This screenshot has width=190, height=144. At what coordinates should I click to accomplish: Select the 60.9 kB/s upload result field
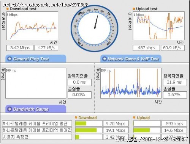click(173, 48)
